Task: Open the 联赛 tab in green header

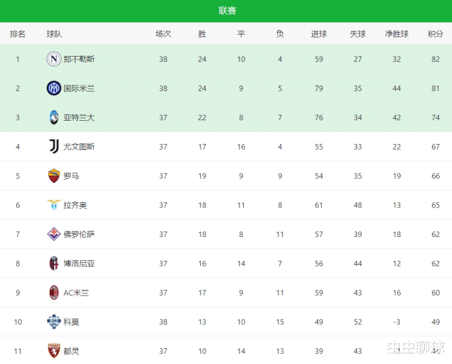Action: click(x=228, y=11)
